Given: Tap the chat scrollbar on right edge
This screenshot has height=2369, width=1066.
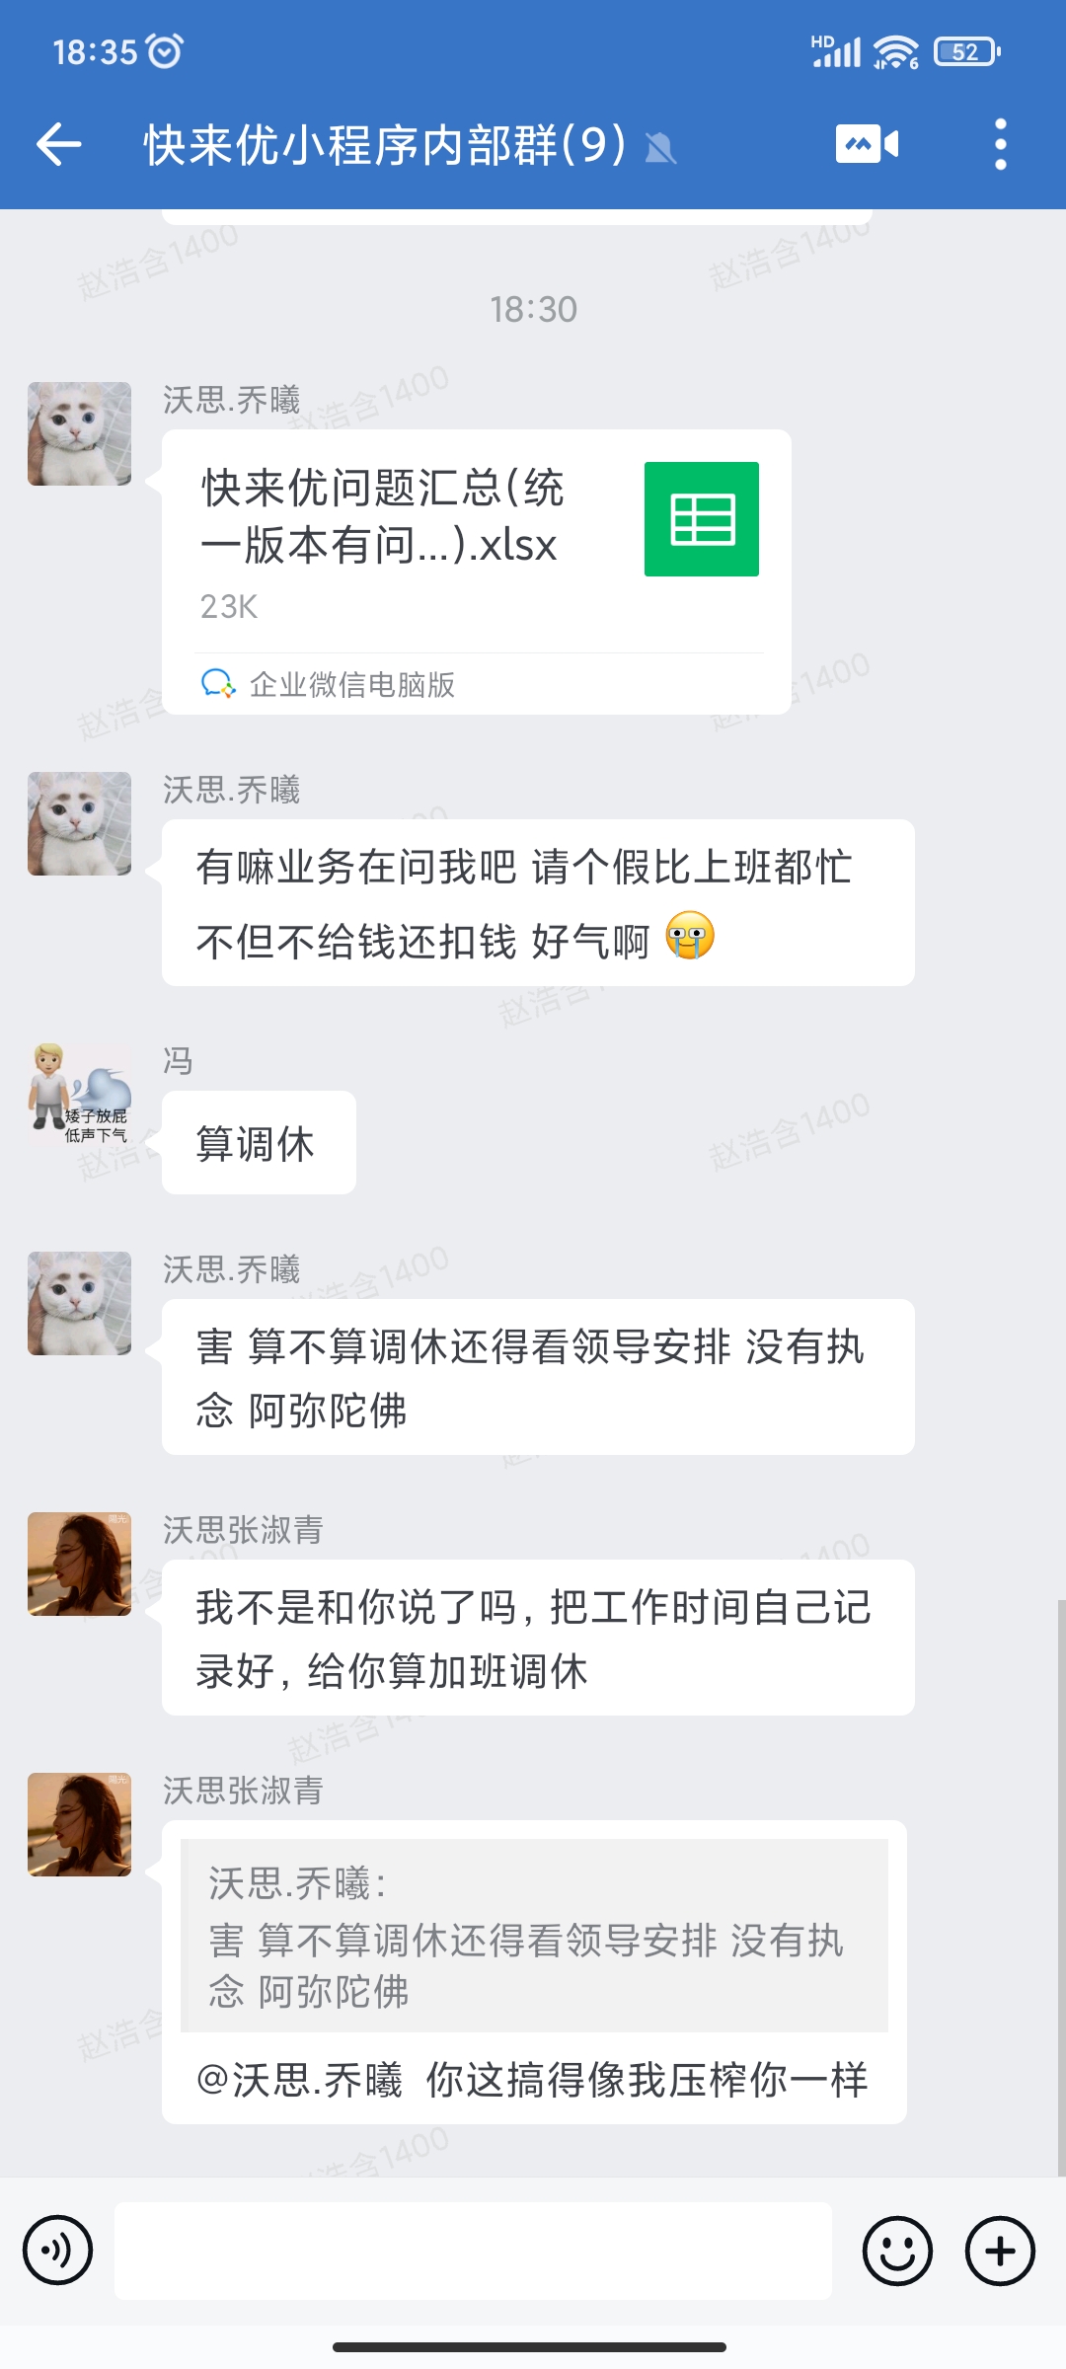Looking at the screenshot, I should [1060, 1885].
